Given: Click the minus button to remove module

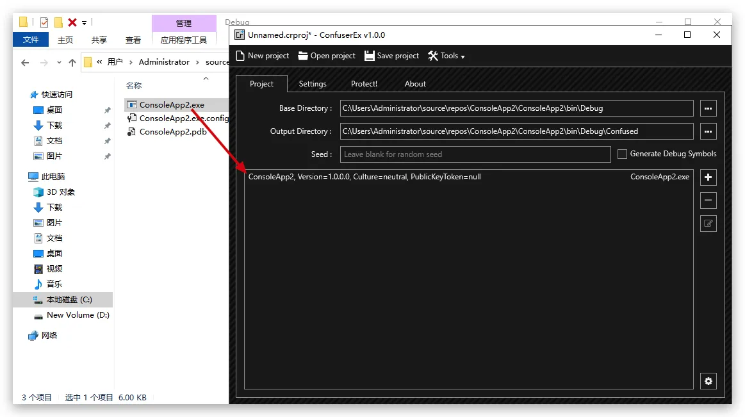Looking at the screenshot, I should [x=708, y=200].
